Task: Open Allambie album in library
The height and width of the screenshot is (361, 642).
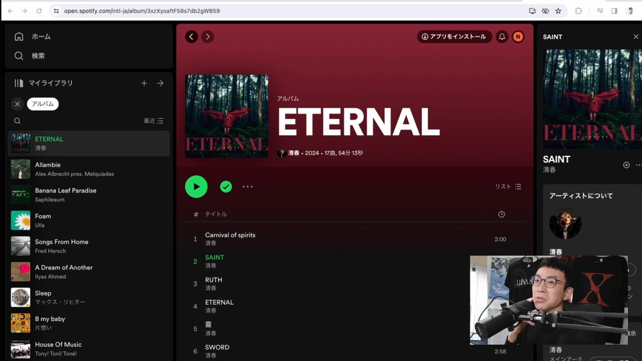Action: click(x=89, y=169)
